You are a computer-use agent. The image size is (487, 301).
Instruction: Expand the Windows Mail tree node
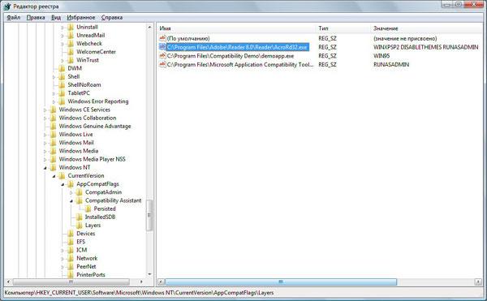click(45, 143)
